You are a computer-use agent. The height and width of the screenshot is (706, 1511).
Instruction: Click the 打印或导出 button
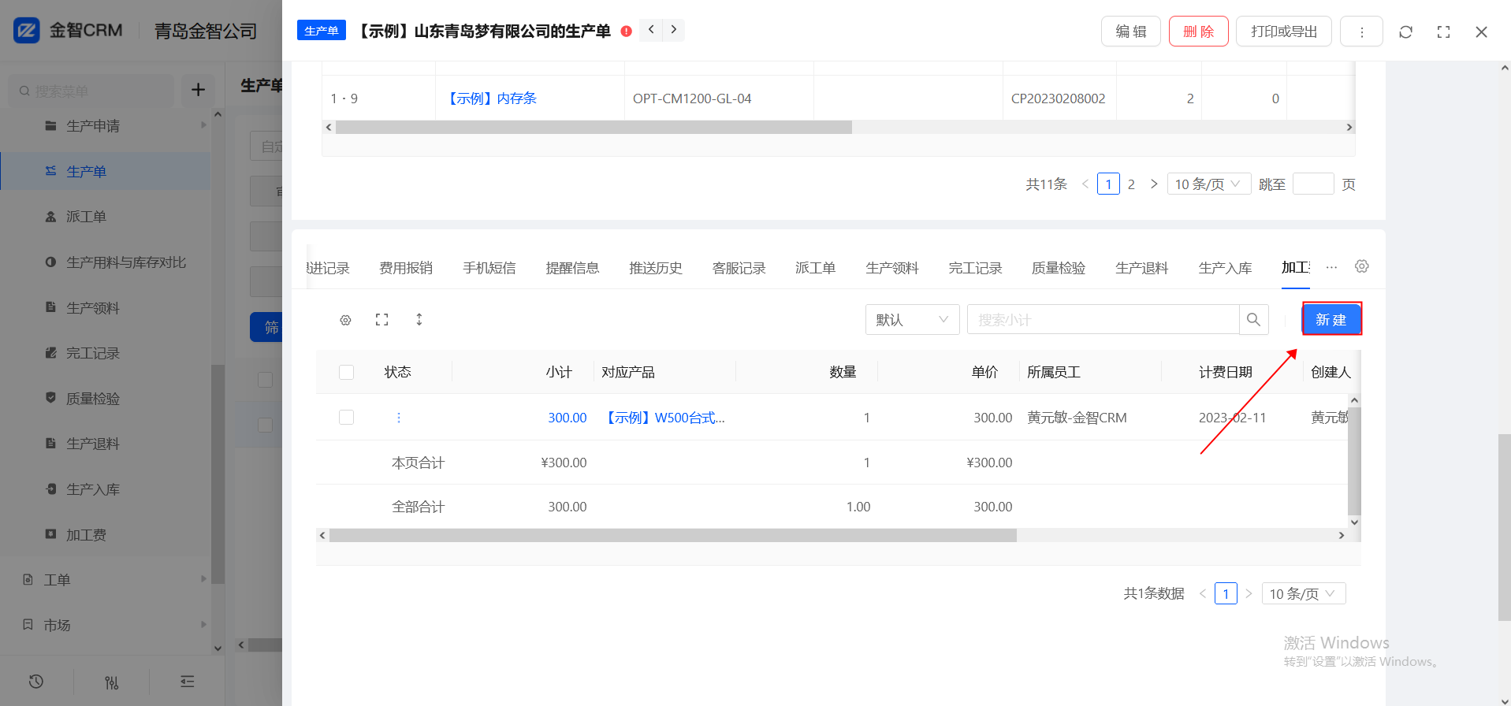[1284, 32]
